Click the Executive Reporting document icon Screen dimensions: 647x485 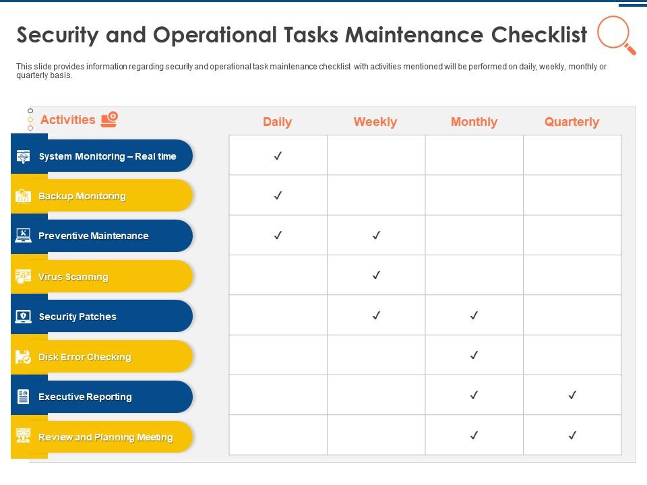point(23,397)
